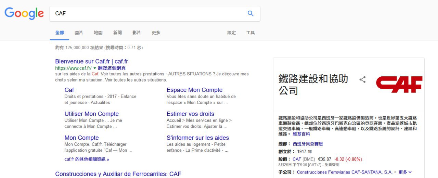This screenshot has width=438, height=178.
Task: Open the green arrow beside caf.fr URL
Action: 95,68
